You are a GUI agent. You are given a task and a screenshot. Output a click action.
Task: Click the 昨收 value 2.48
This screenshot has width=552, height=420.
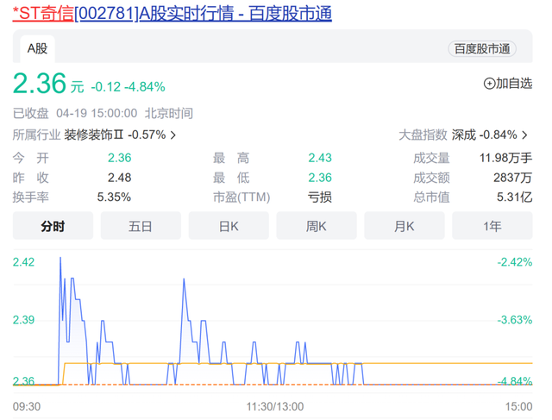(x=120, y=178)
